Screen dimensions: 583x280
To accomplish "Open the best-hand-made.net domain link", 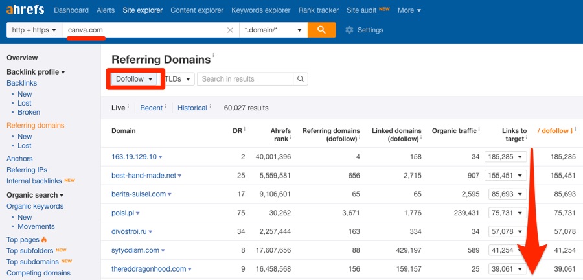I will 144,176.
